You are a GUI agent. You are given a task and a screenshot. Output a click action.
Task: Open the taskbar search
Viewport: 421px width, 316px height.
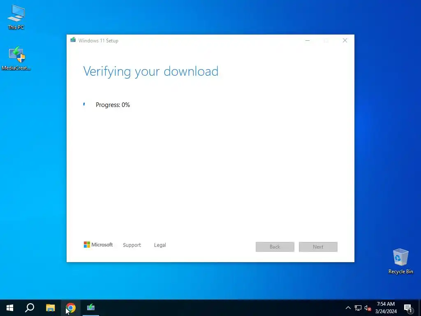pyautogui.click(x=30, y=308)
